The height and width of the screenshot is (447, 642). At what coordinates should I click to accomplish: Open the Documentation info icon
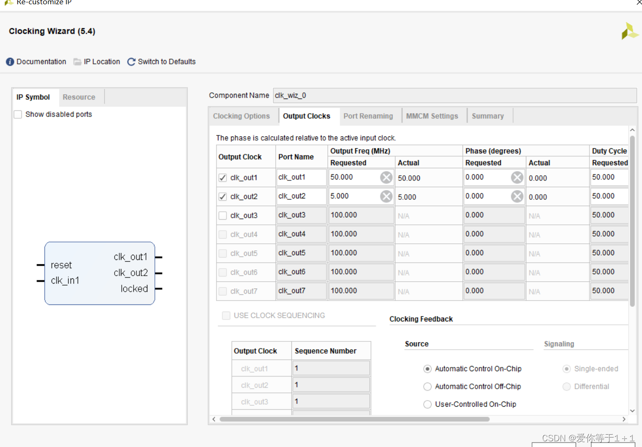coord(10,62)
